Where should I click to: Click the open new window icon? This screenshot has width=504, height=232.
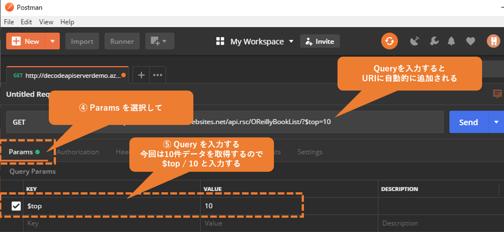[x=159, y=41]
